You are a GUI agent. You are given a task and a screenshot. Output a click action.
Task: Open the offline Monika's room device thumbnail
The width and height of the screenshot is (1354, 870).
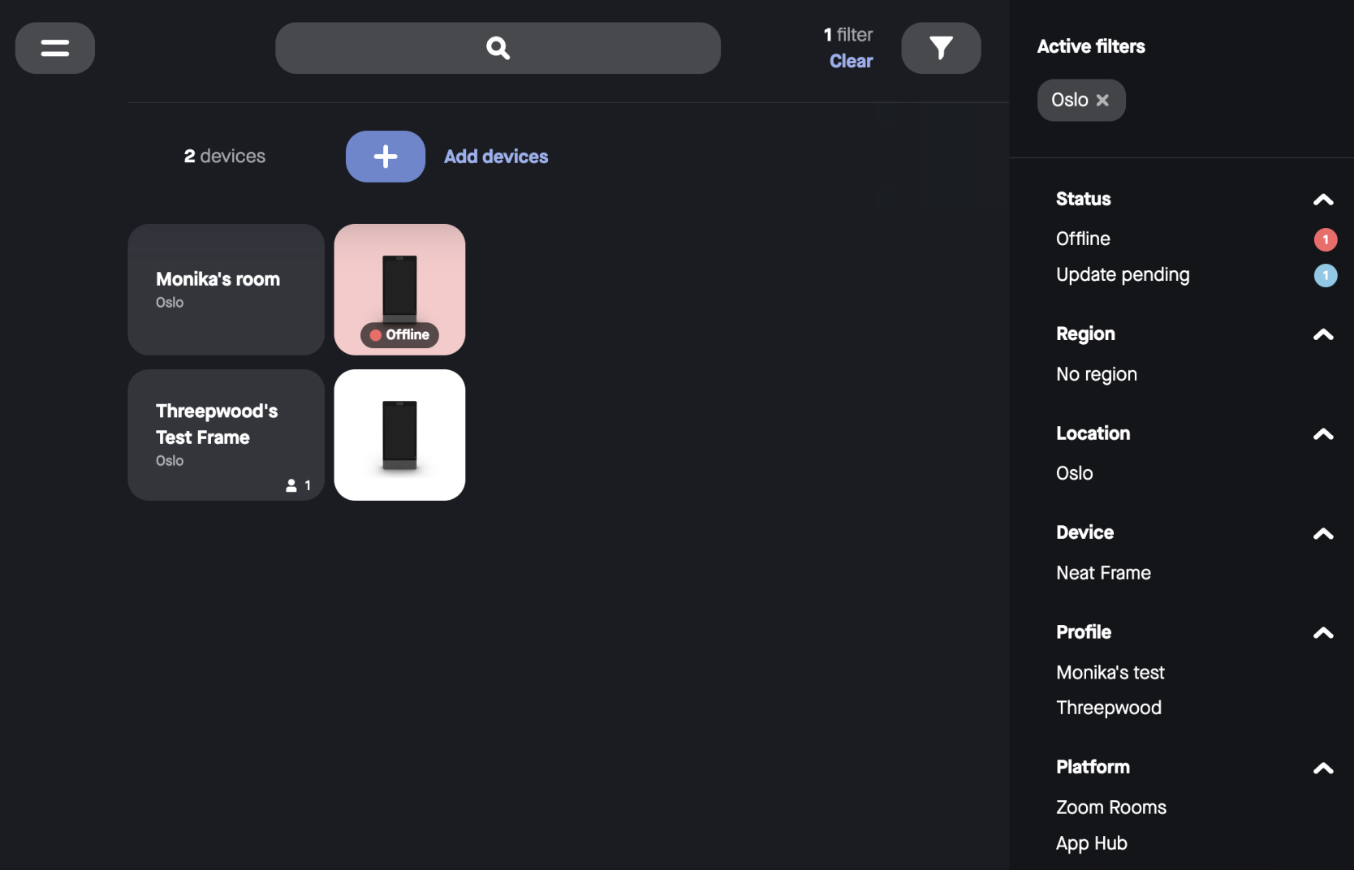pos(399,284)
